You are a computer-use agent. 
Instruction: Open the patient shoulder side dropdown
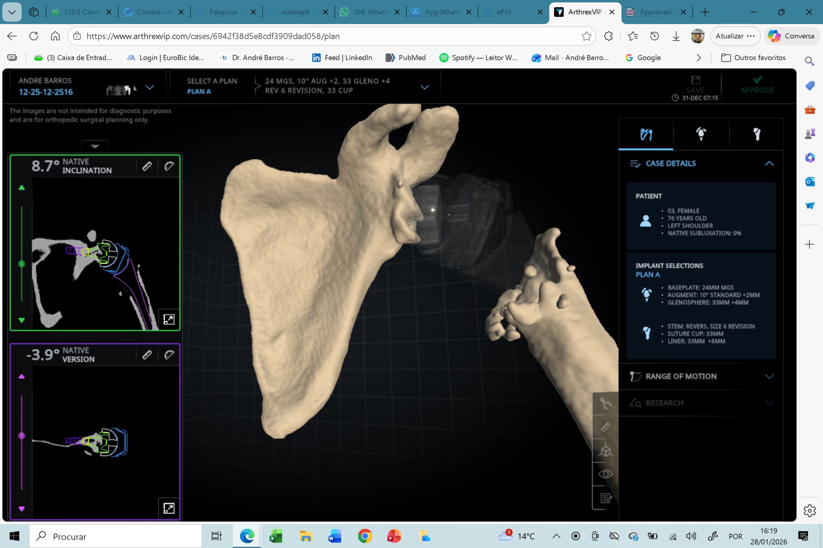(149, 87)
